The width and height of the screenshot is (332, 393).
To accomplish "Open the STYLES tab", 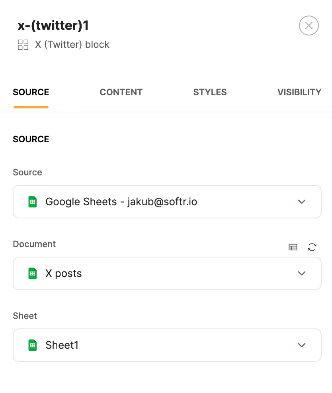I will (x=210, y=92).
